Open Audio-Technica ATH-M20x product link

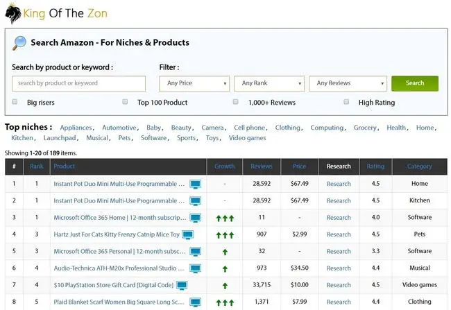pyautogui.click(x=119, y=268)
